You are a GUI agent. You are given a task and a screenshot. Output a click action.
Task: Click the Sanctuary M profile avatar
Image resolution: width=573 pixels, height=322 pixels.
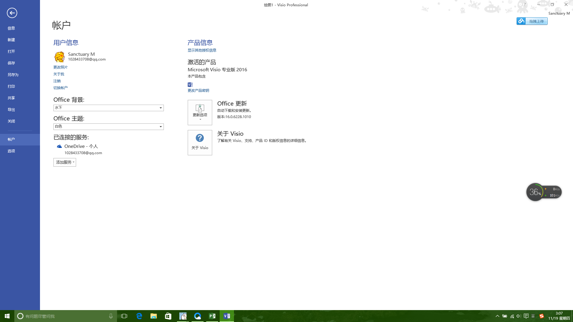pyautogui.click(x=60, y=57)
